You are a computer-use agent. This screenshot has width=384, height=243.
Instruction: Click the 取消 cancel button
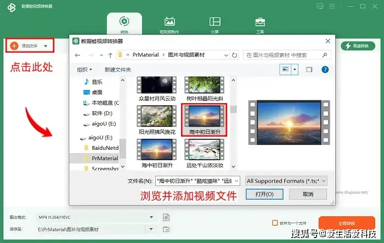point(308,194)
